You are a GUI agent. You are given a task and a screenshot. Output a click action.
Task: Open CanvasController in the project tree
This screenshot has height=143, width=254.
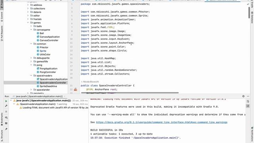pyautogui.click(x=49, y=41)
